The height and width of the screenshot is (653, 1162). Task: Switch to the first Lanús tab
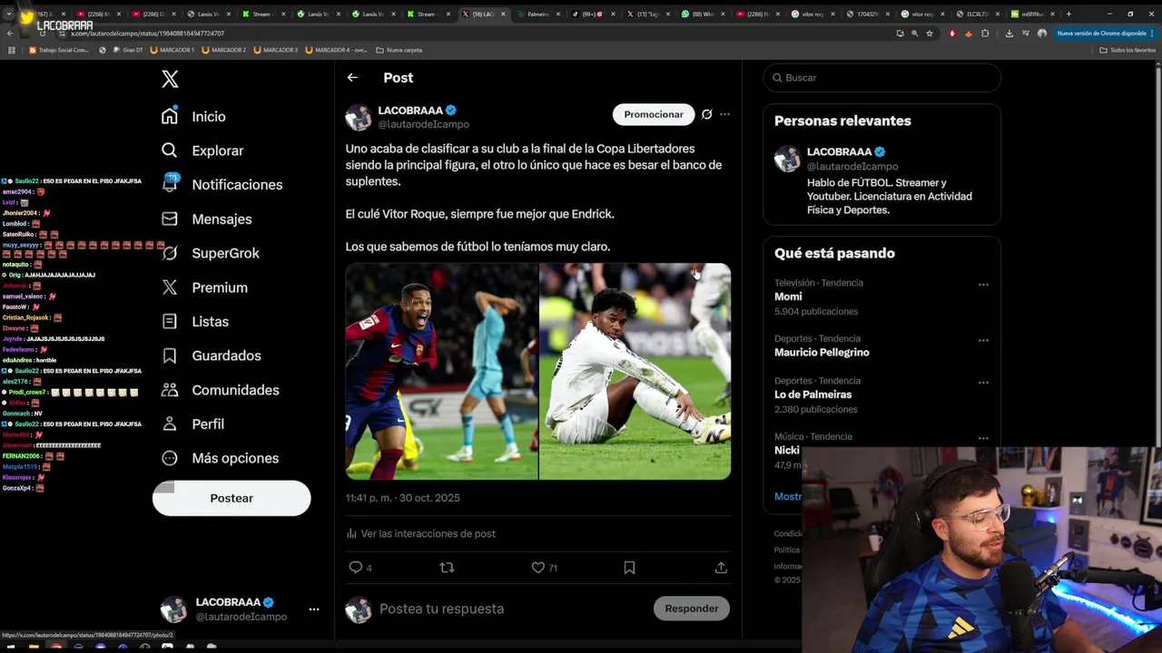(210, 15)
